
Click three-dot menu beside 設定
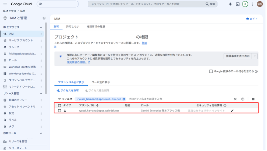(x=41, y=113)
